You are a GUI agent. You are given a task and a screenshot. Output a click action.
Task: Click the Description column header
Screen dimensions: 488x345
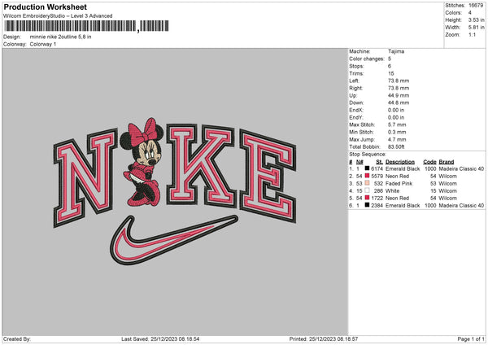click(400, 162)
